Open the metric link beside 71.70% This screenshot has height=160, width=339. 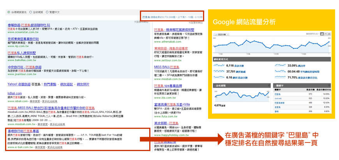[309, 77]
